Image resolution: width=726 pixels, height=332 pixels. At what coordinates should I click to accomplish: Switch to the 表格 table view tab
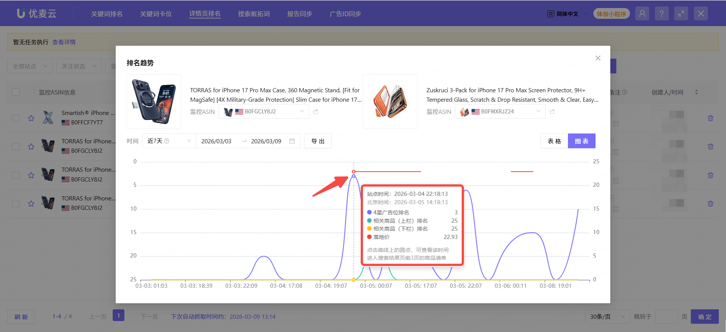pyautogui.click(x=554, y=141)
